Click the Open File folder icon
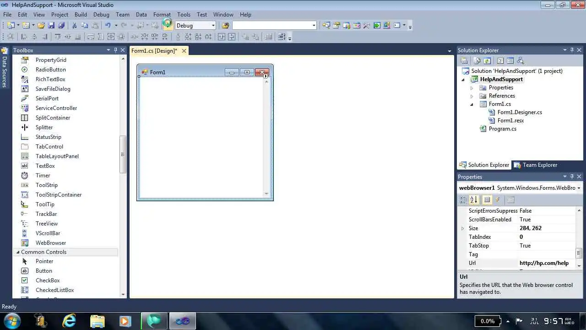Viewport: 586px width, 330px height. point(41,26)
